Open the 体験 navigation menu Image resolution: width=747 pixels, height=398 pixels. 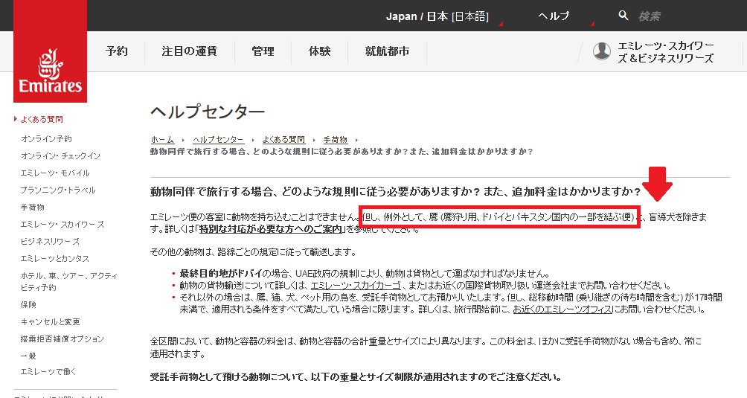[x=319, y=51]
